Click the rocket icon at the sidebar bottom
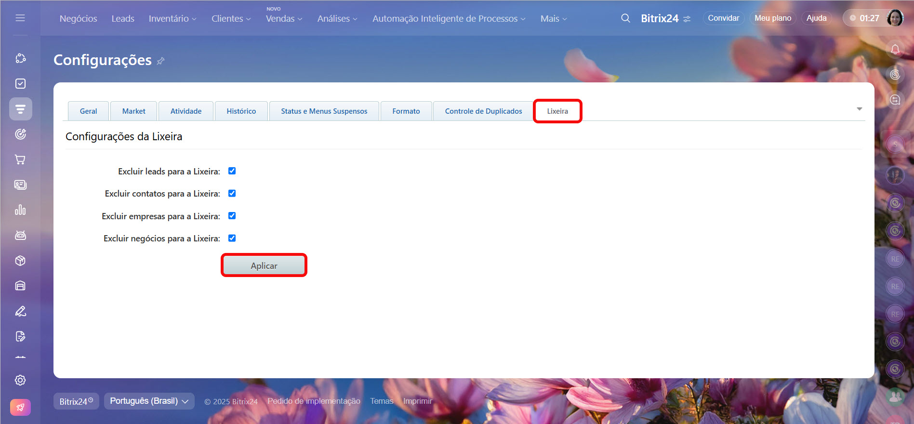Image resolution: width=914 pixels, height=424 pixels. click(x=20, y=407)
